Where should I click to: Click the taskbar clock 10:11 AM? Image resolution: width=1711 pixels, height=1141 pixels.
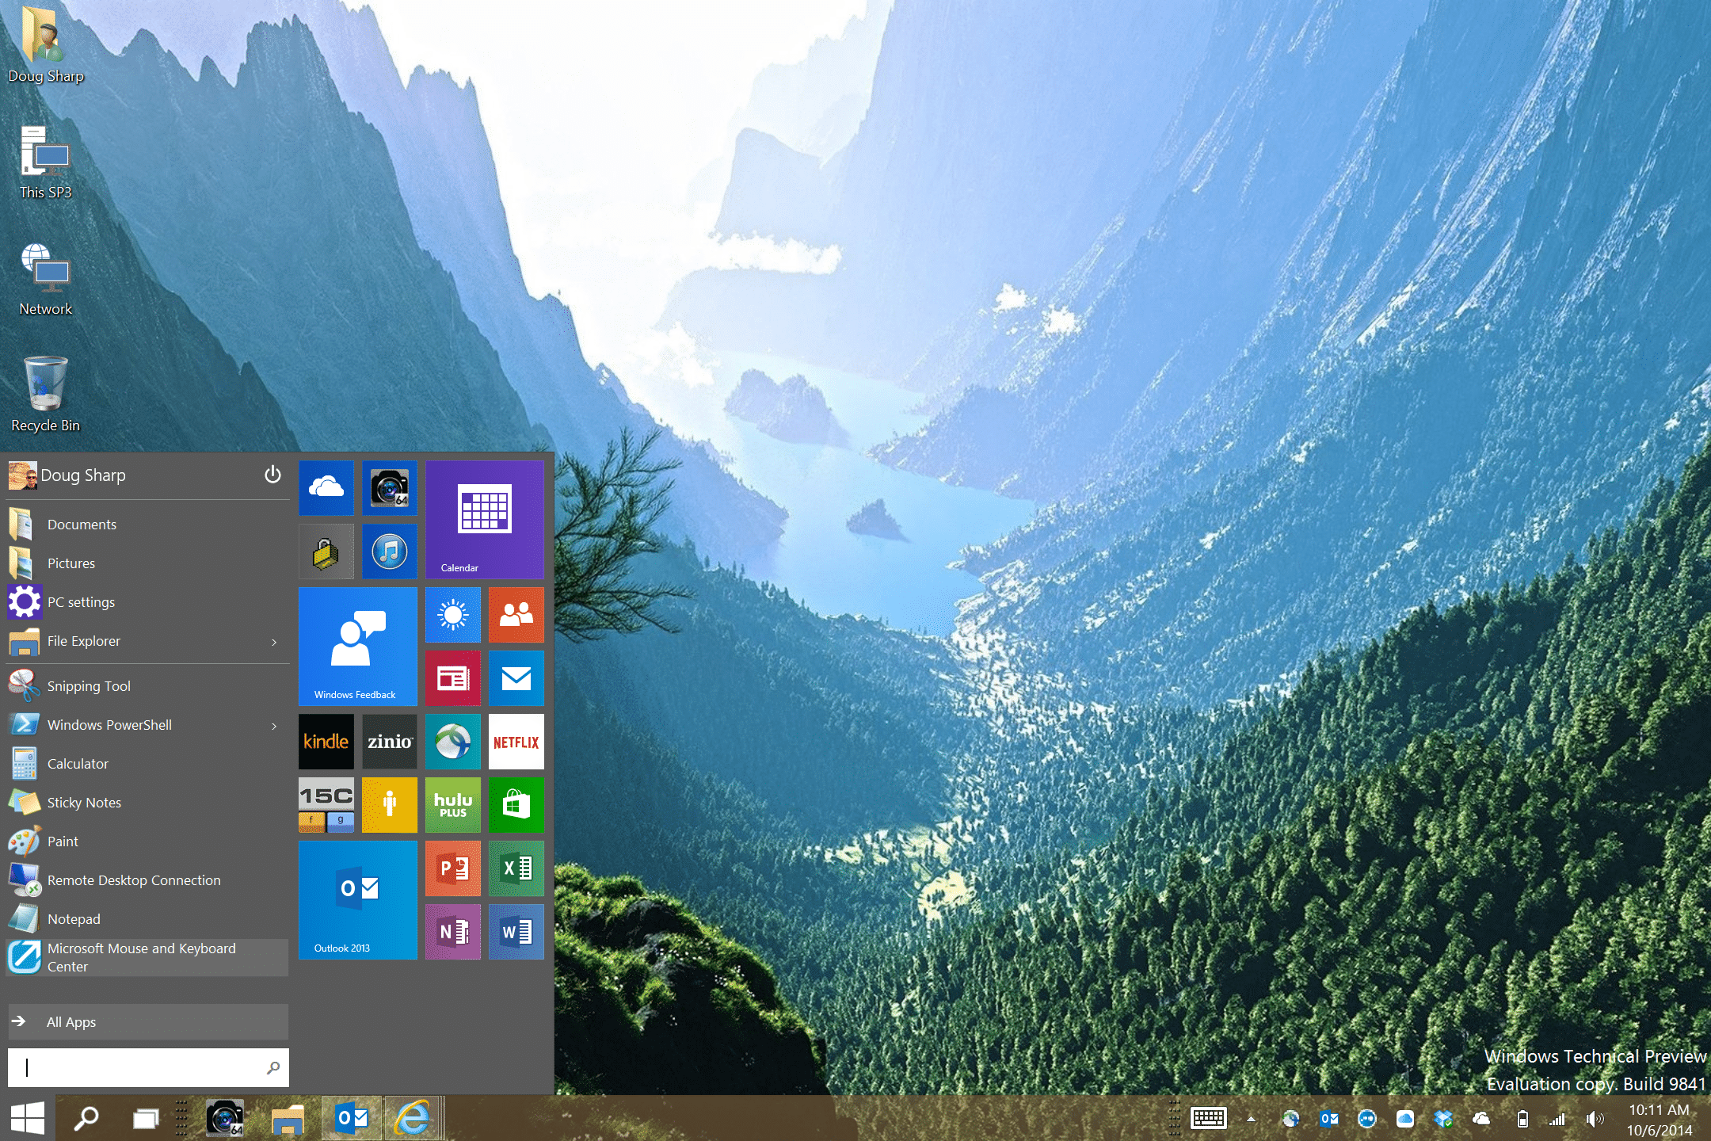[1660, 1110]
